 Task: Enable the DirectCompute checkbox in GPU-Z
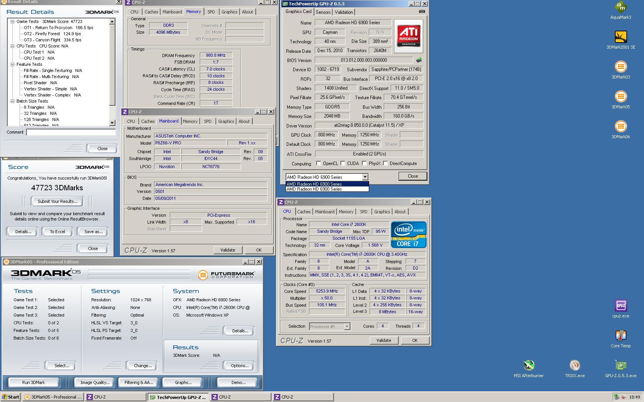point(385,163)
